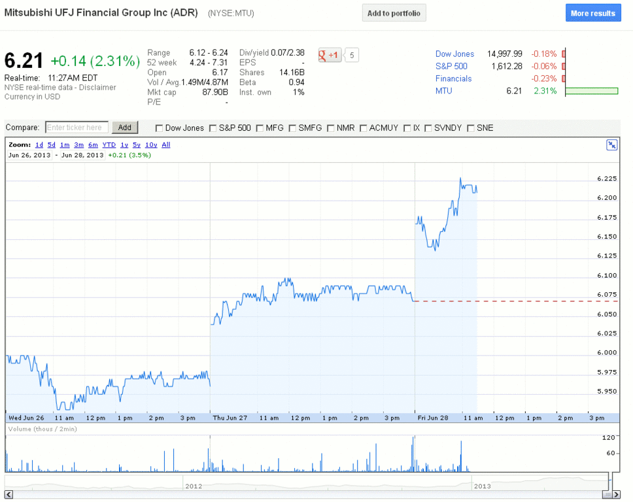This screenshot has width=633, height=502.
Task: Click the Add to portfolio button
Action: click(394, 13)
